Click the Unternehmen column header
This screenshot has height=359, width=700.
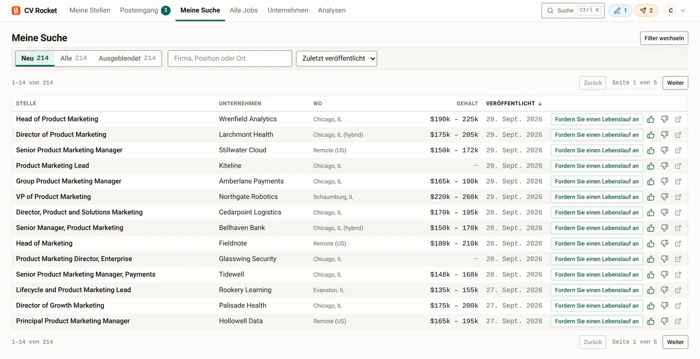(240, 103)
